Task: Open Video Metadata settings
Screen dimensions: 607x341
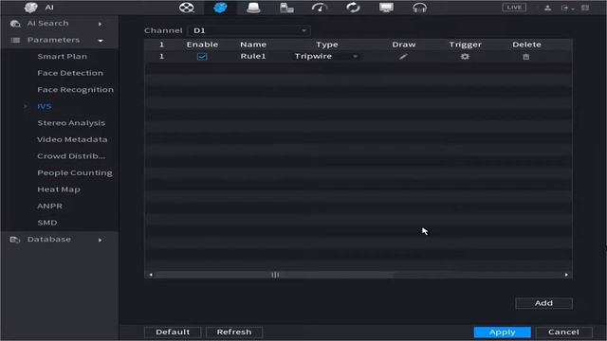Action: point(72,139)
